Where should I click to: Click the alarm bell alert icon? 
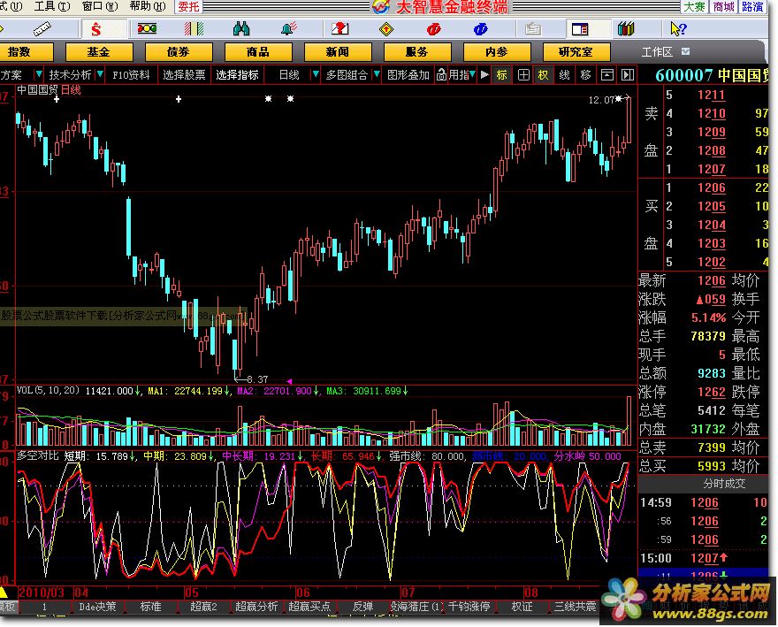[x=288, y=29]
